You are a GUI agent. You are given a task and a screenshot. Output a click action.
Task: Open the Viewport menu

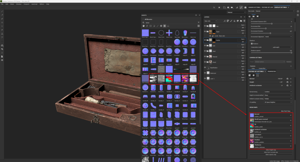click(26, 4)
